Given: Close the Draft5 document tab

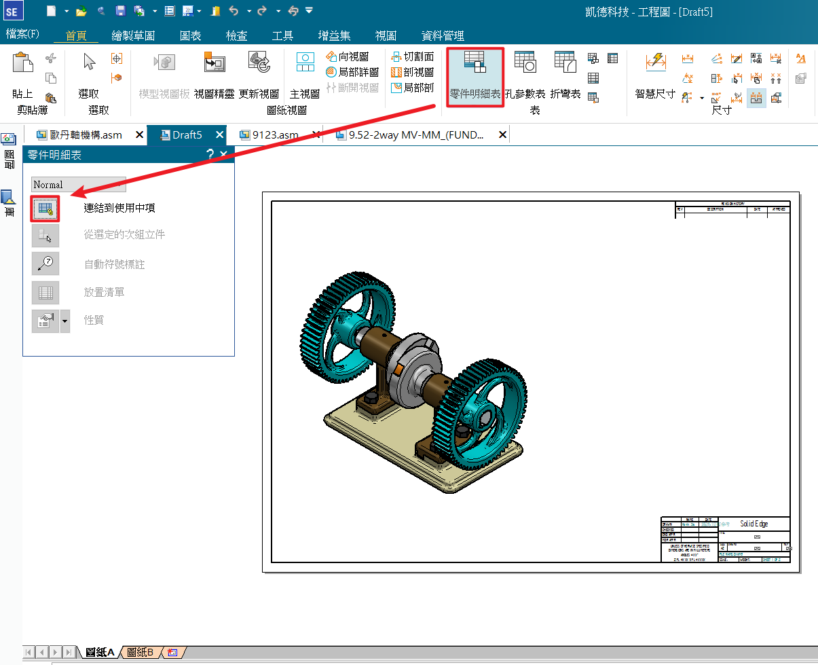Looking at the screenshot, I should (x=219, y=134).
